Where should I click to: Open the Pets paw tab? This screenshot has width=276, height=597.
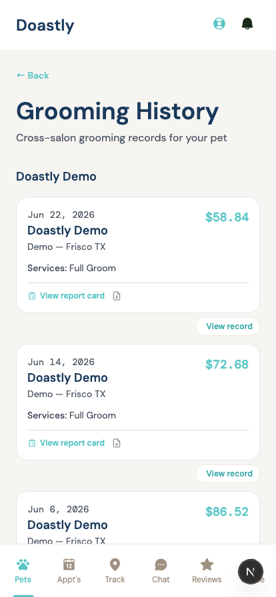pyautogui.click(x=23, y=571)
